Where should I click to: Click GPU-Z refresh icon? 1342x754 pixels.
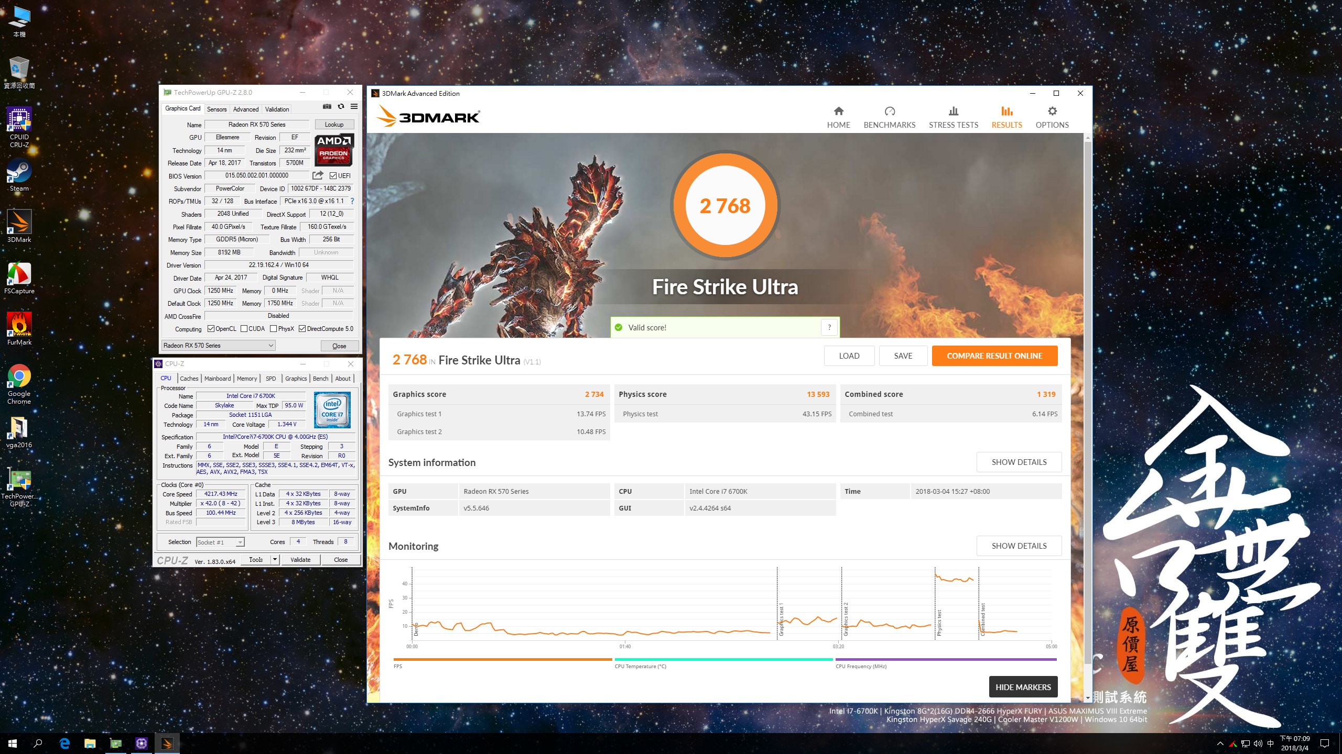pyautogui.click(x=341, y=106)
